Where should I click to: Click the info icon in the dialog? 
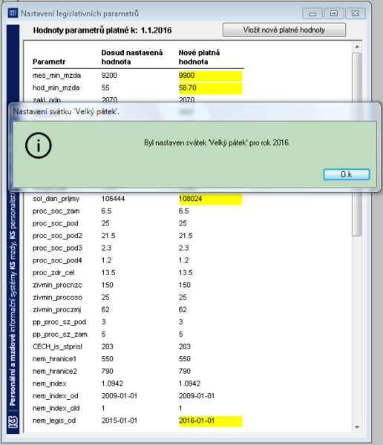[39, 145]
